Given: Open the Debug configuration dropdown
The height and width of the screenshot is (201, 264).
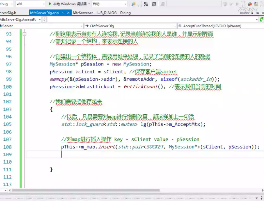Looking at the screenshot, I should [7, 4].
